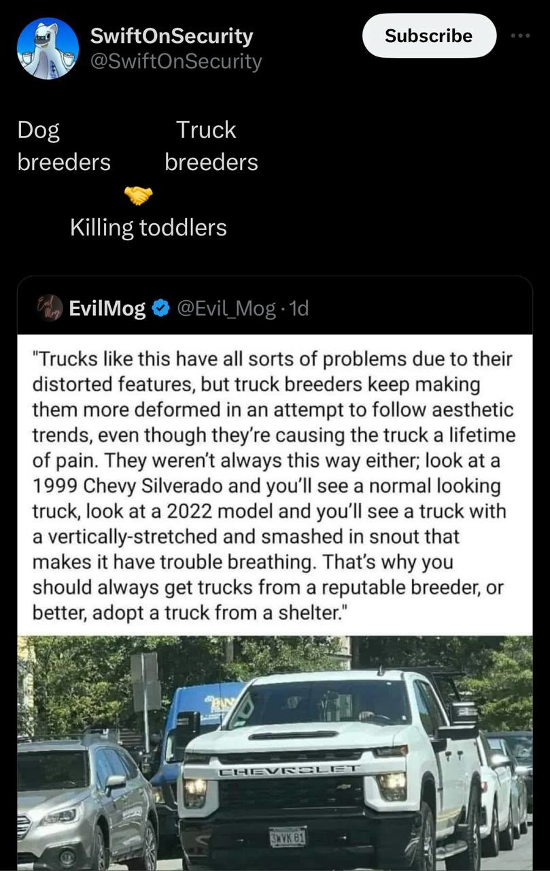Image resolution: width=550 pixels, height=871 pixels.
Task: Open the white Chevrolet truck photo
Action: pyautogui.click(x=275, y=753)
